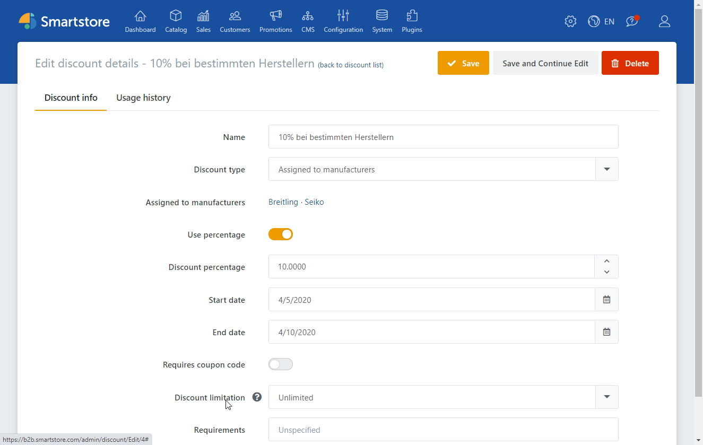Viewport: 703px width, 445px height.
Task: Open the Catalog cube icon
Action: tap(176, 16)
